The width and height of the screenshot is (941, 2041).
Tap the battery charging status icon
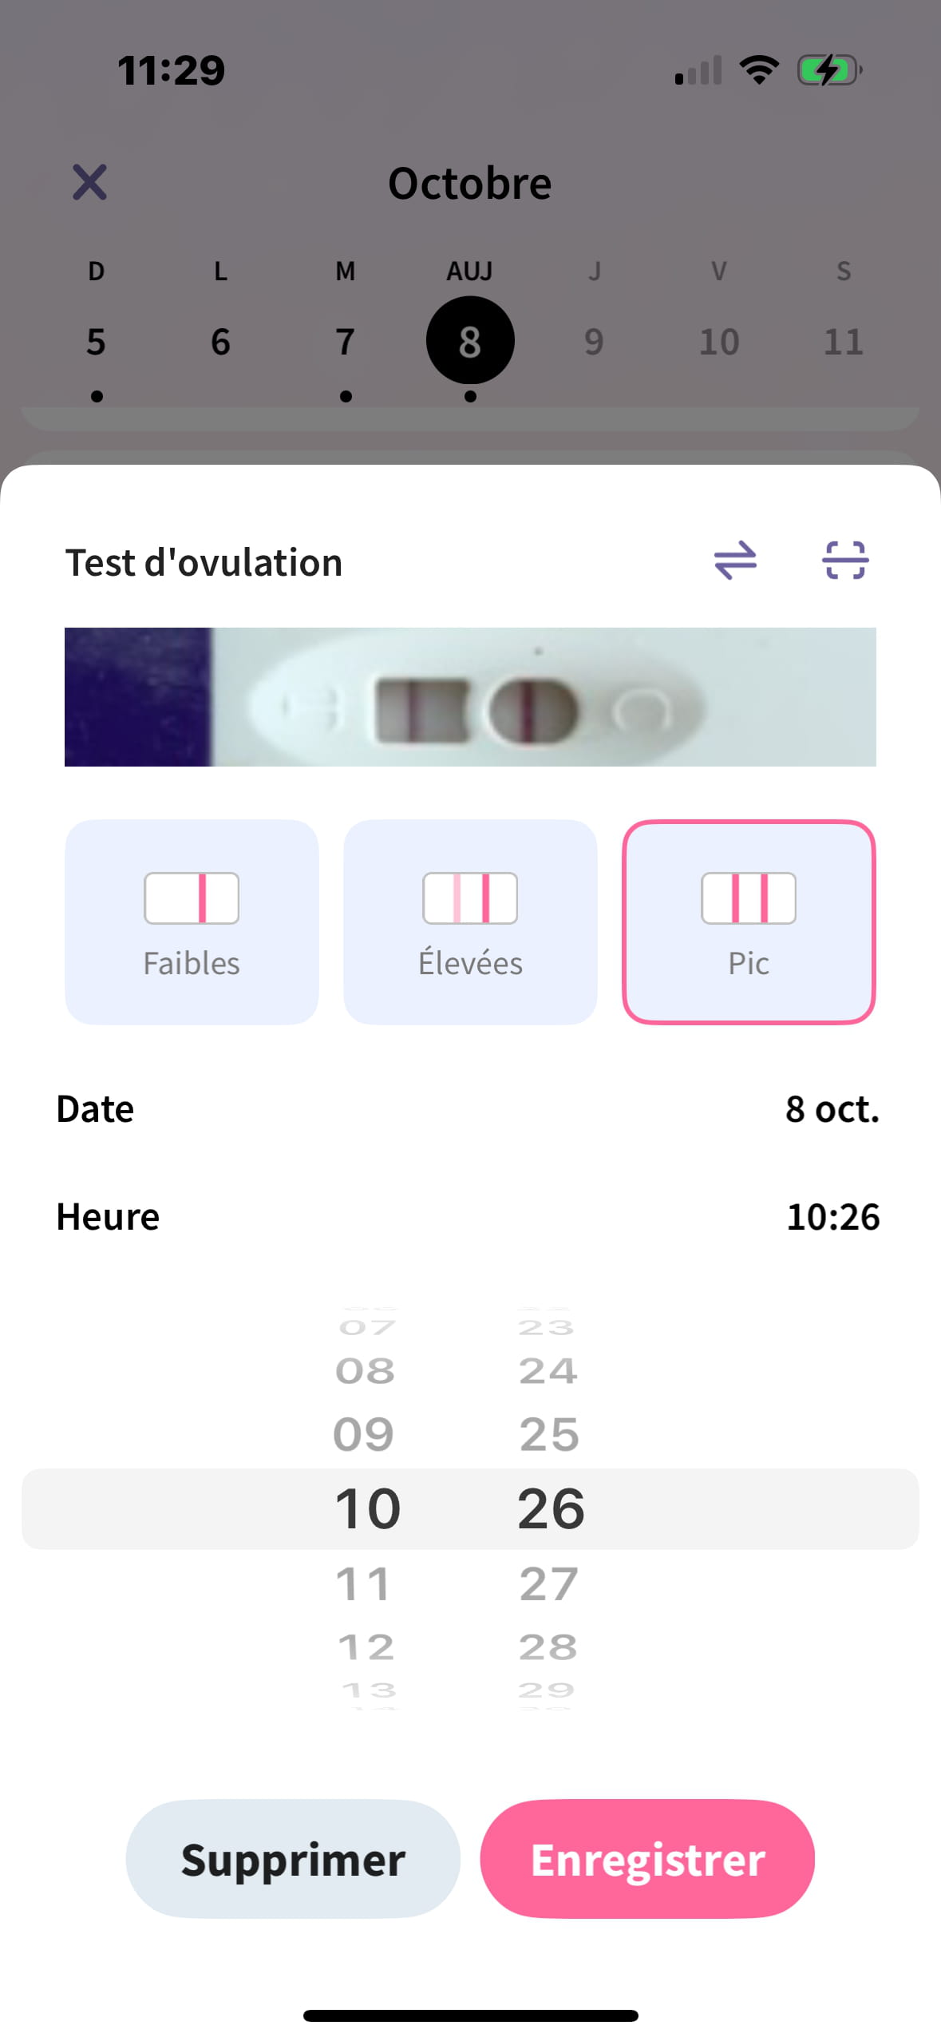point(829,70)
